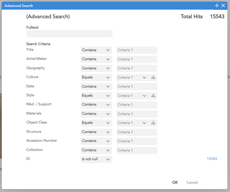Click the Collection Criteria 1 field
Image resolution: width=230 pixels, height=192 pixels.
click(137, 150)
